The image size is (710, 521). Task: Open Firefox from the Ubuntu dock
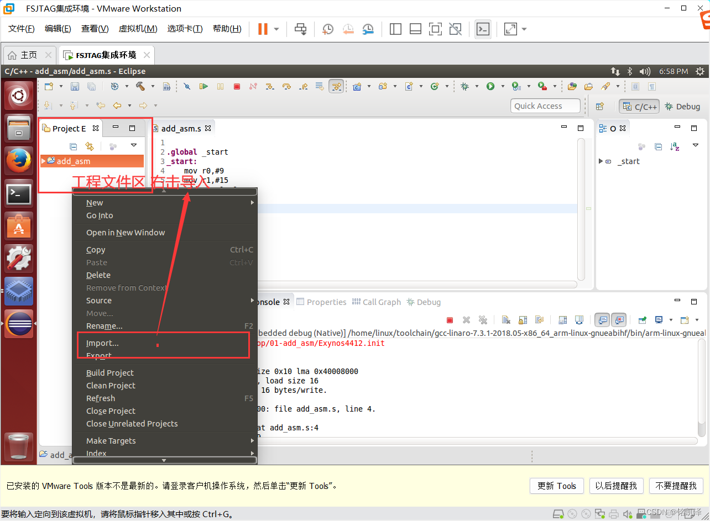[x=18, y=160]
